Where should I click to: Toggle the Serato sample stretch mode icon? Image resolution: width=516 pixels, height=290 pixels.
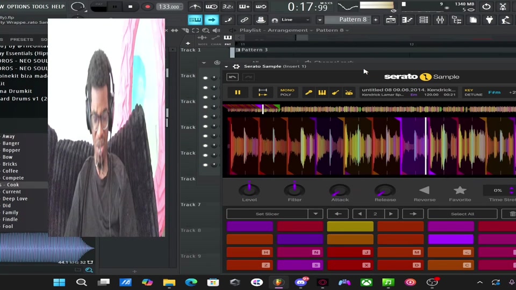(263, 92)
